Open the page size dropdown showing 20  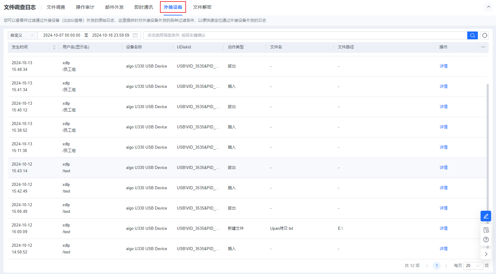pos(473,266)
